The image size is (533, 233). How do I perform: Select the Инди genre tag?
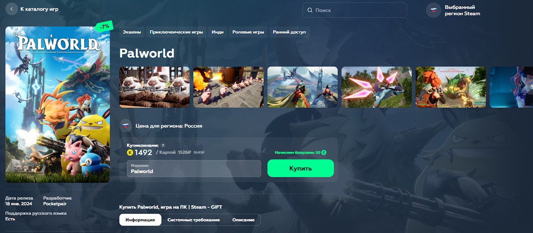[x=218, y=32]
